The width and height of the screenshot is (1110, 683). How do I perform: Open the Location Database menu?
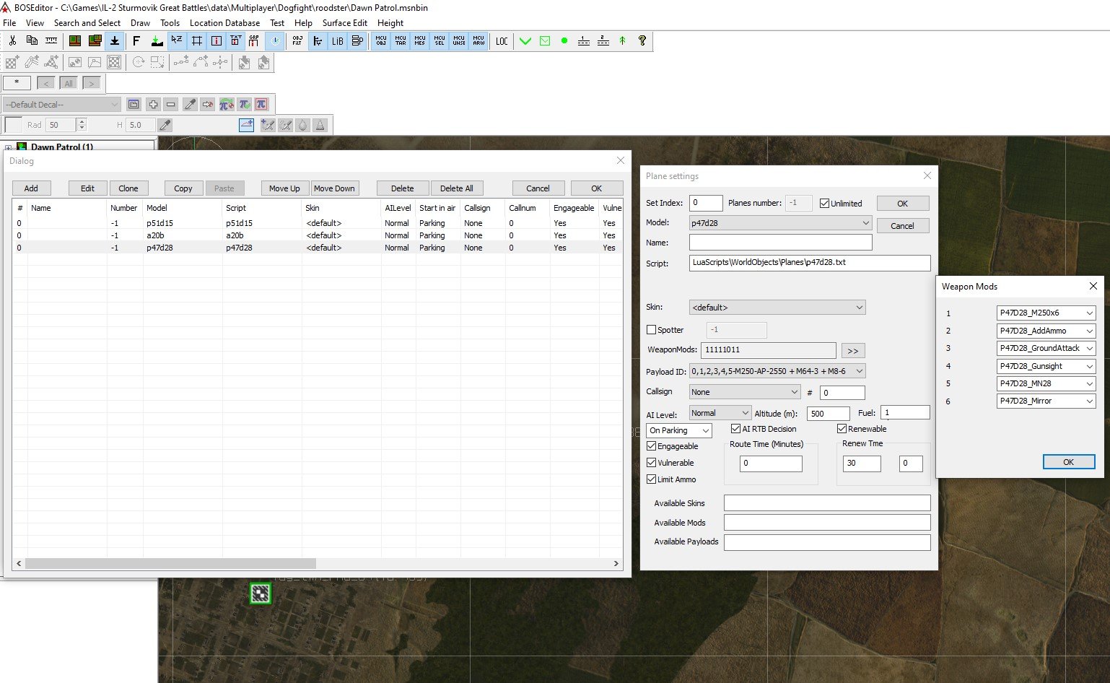pyautogui.click(x=224, y=23)
